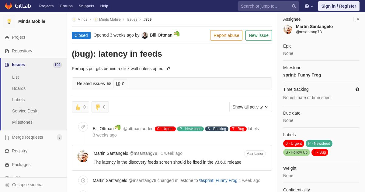The height and width of the screenshot is (192, 365).
Task: Click the P - Newsfeed label in activity
Action: coord(190,129)
